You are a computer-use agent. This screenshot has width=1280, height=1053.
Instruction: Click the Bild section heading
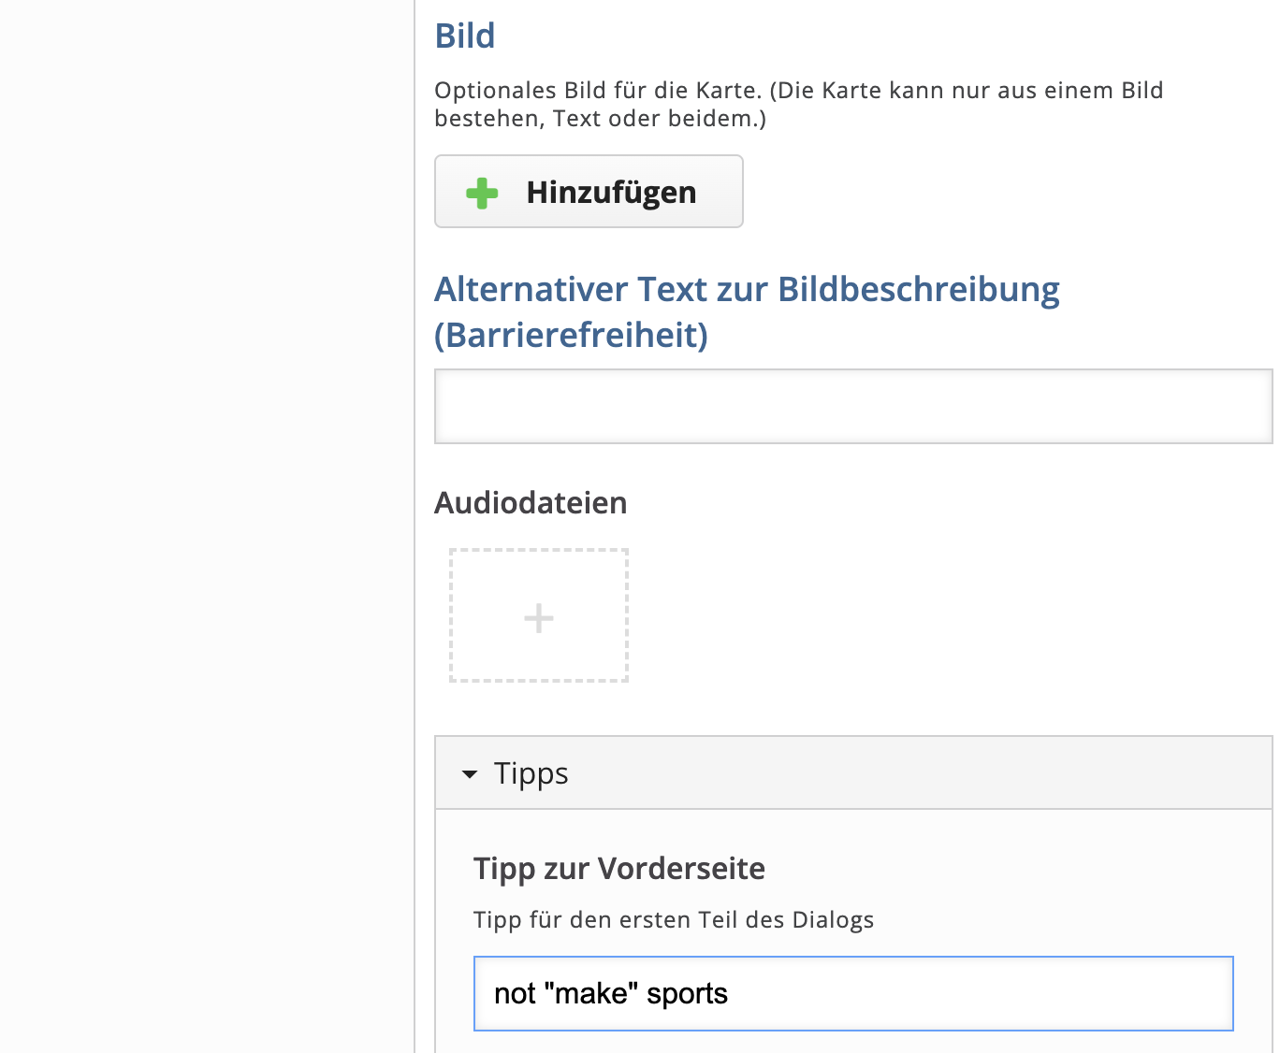(465, 36)
